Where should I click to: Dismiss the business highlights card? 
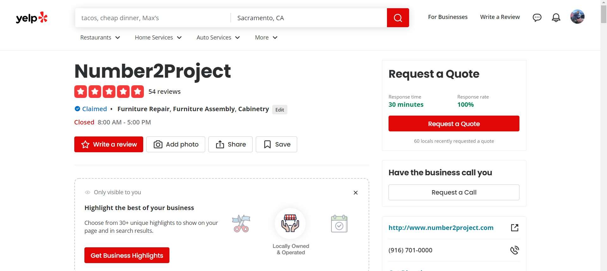click(x=355, y=193)
